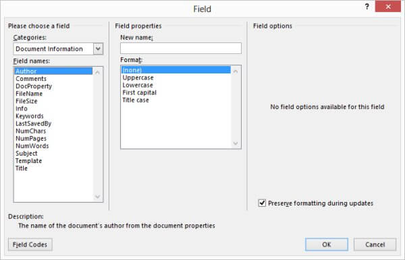Image resolution: width=405 pixels, height=260 pixels.
Task: Toggle Preserve formatting during updates checkbox
Action: (262, 203)
